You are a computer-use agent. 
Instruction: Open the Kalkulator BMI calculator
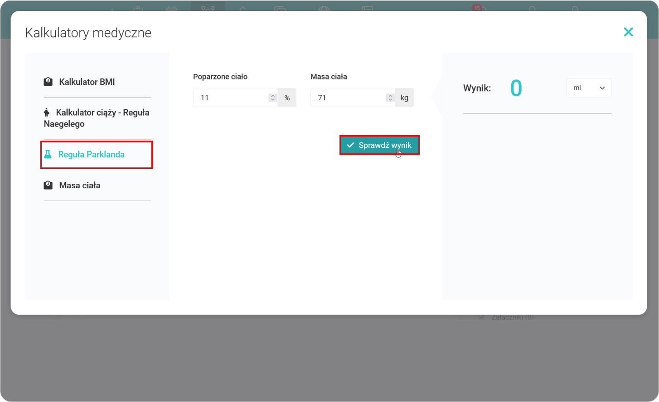(87, 82)
